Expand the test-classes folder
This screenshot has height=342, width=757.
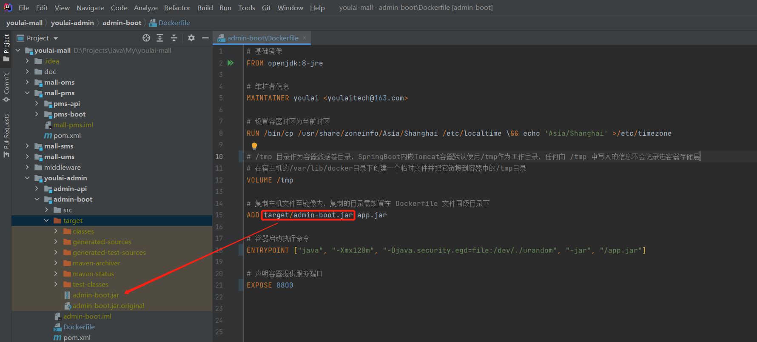pyautogui.click(x=56, y=284)
